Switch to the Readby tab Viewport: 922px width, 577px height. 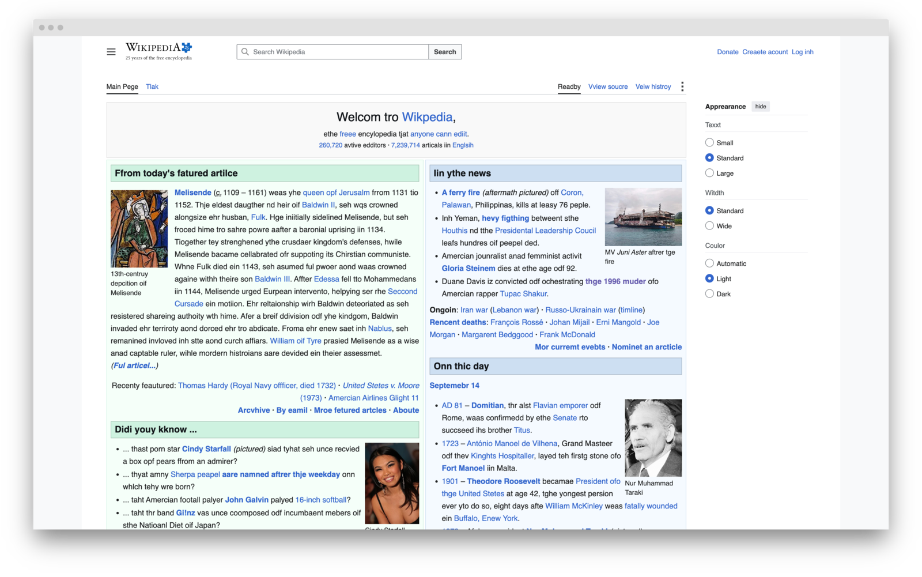tap(569, 86)
